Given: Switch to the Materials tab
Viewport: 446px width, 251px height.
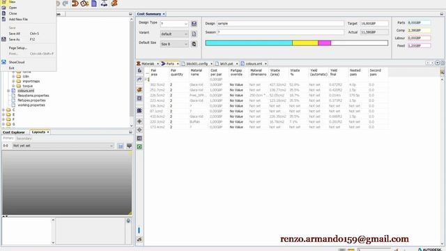Looking at the screenshot, I should (x=147, y=63).
